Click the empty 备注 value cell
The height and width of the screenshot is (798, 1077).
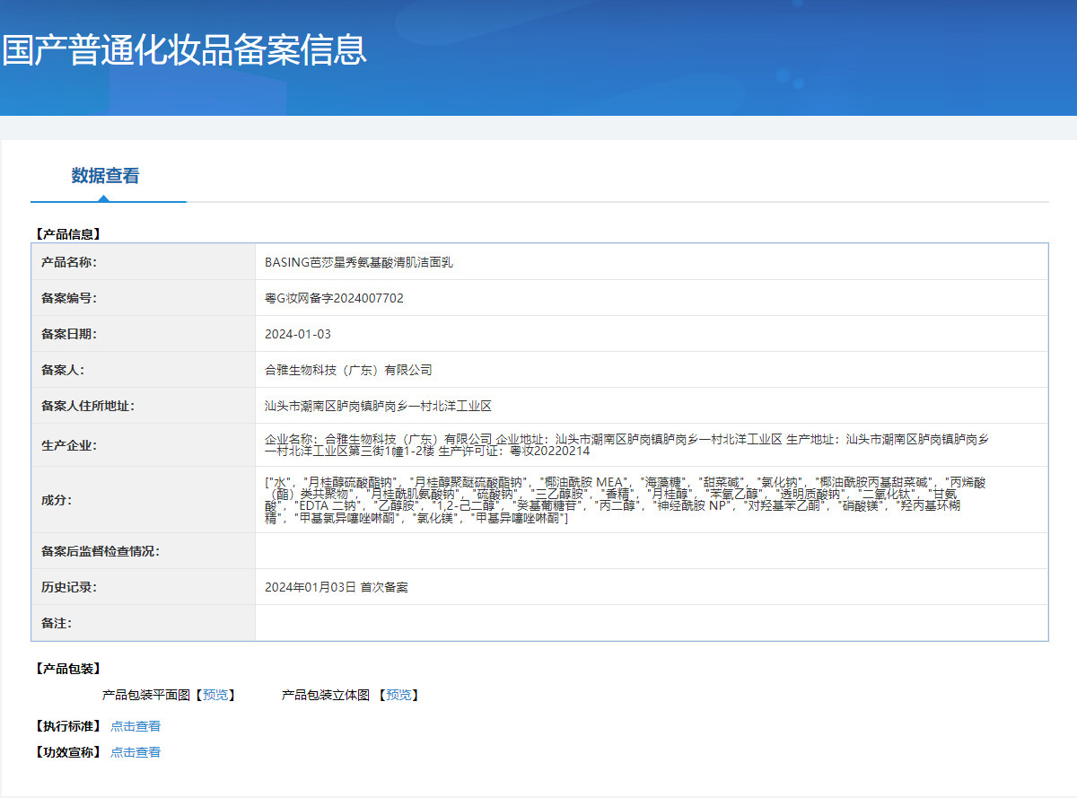651,623
